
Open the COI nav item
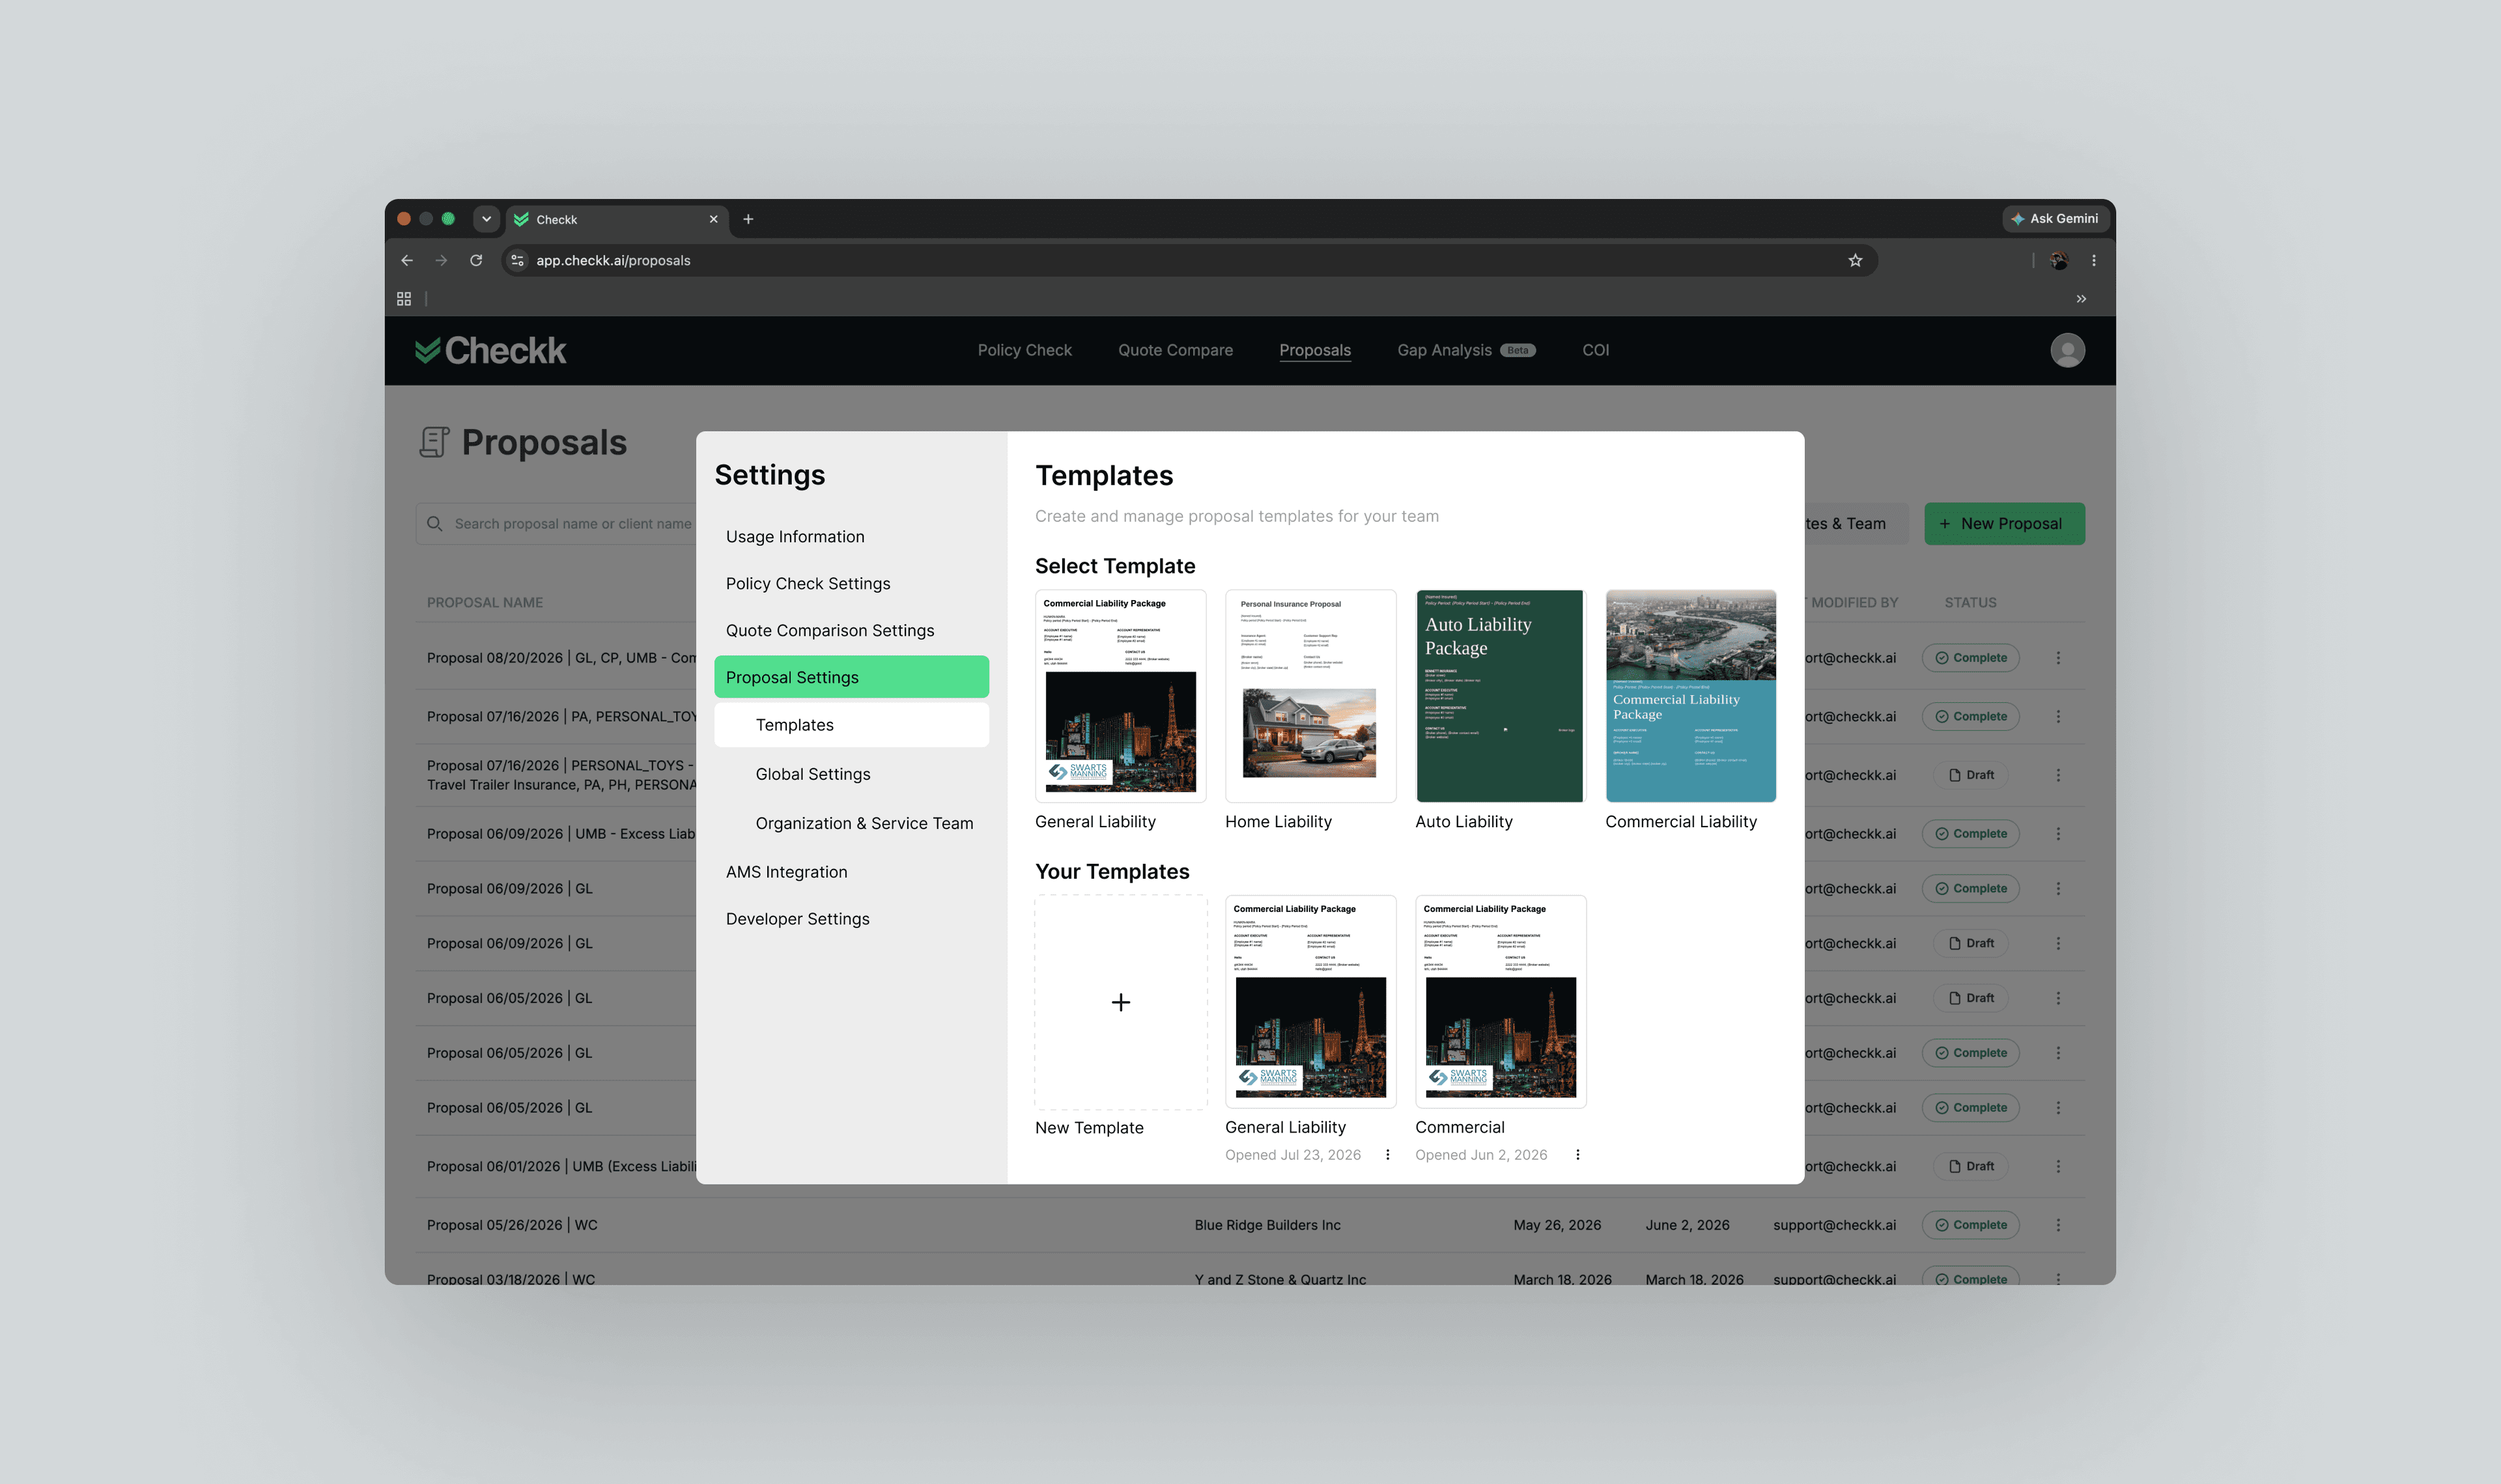coord(1596,350)
